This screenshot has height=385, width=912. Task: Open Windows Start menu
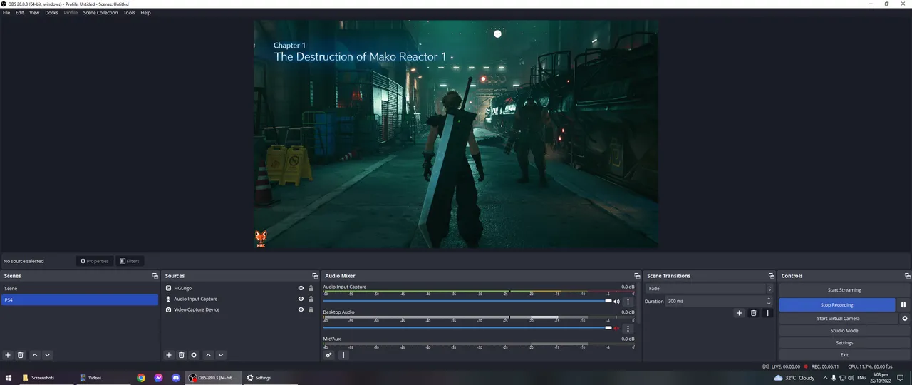click(9, 378)
